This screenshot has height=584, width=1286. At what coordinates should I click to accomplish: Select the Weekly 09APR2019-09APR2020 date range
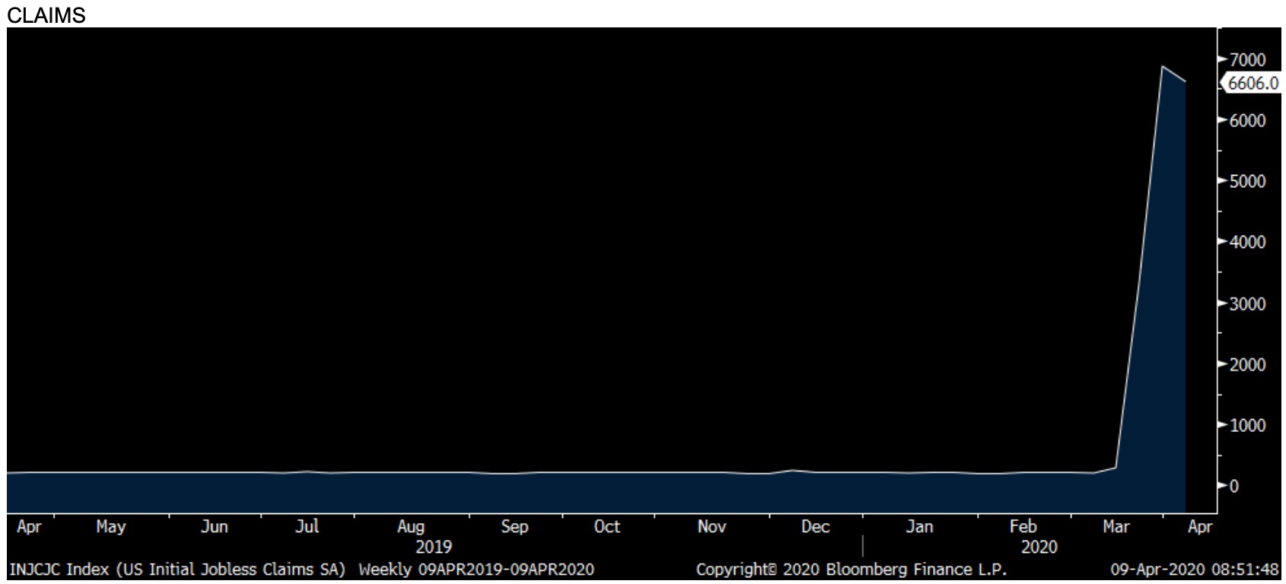tap(476, 570)
